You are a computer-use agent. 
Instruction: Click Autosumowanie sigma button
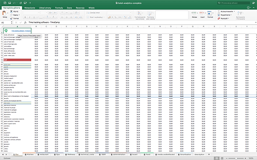pos(226,12)
